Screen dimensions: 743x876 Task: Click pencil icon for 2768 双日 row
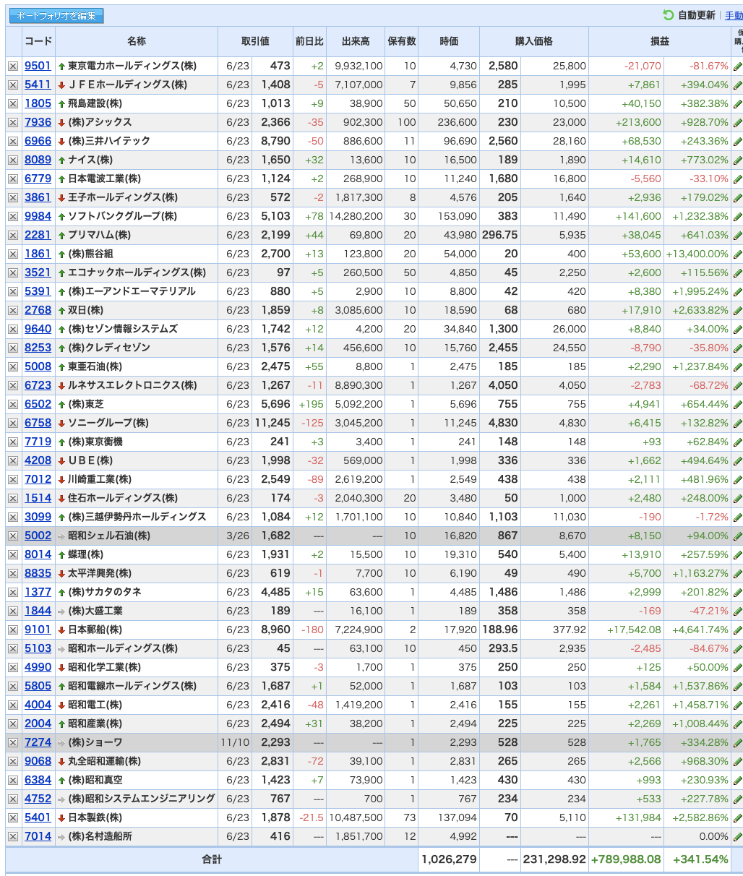737,310
